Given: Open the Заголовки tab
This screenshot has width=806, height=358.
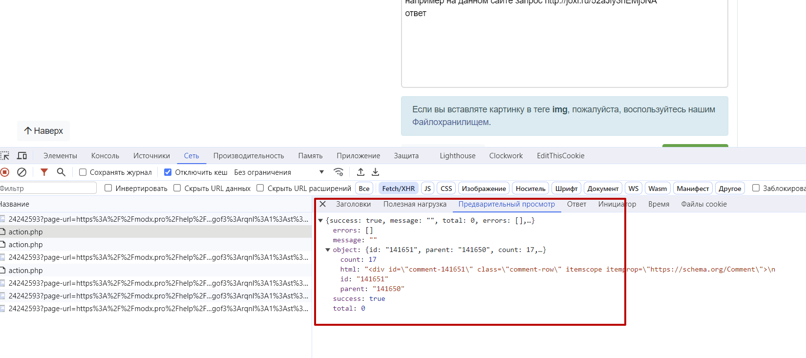Looking at the screenshot, I should [353, 204].
